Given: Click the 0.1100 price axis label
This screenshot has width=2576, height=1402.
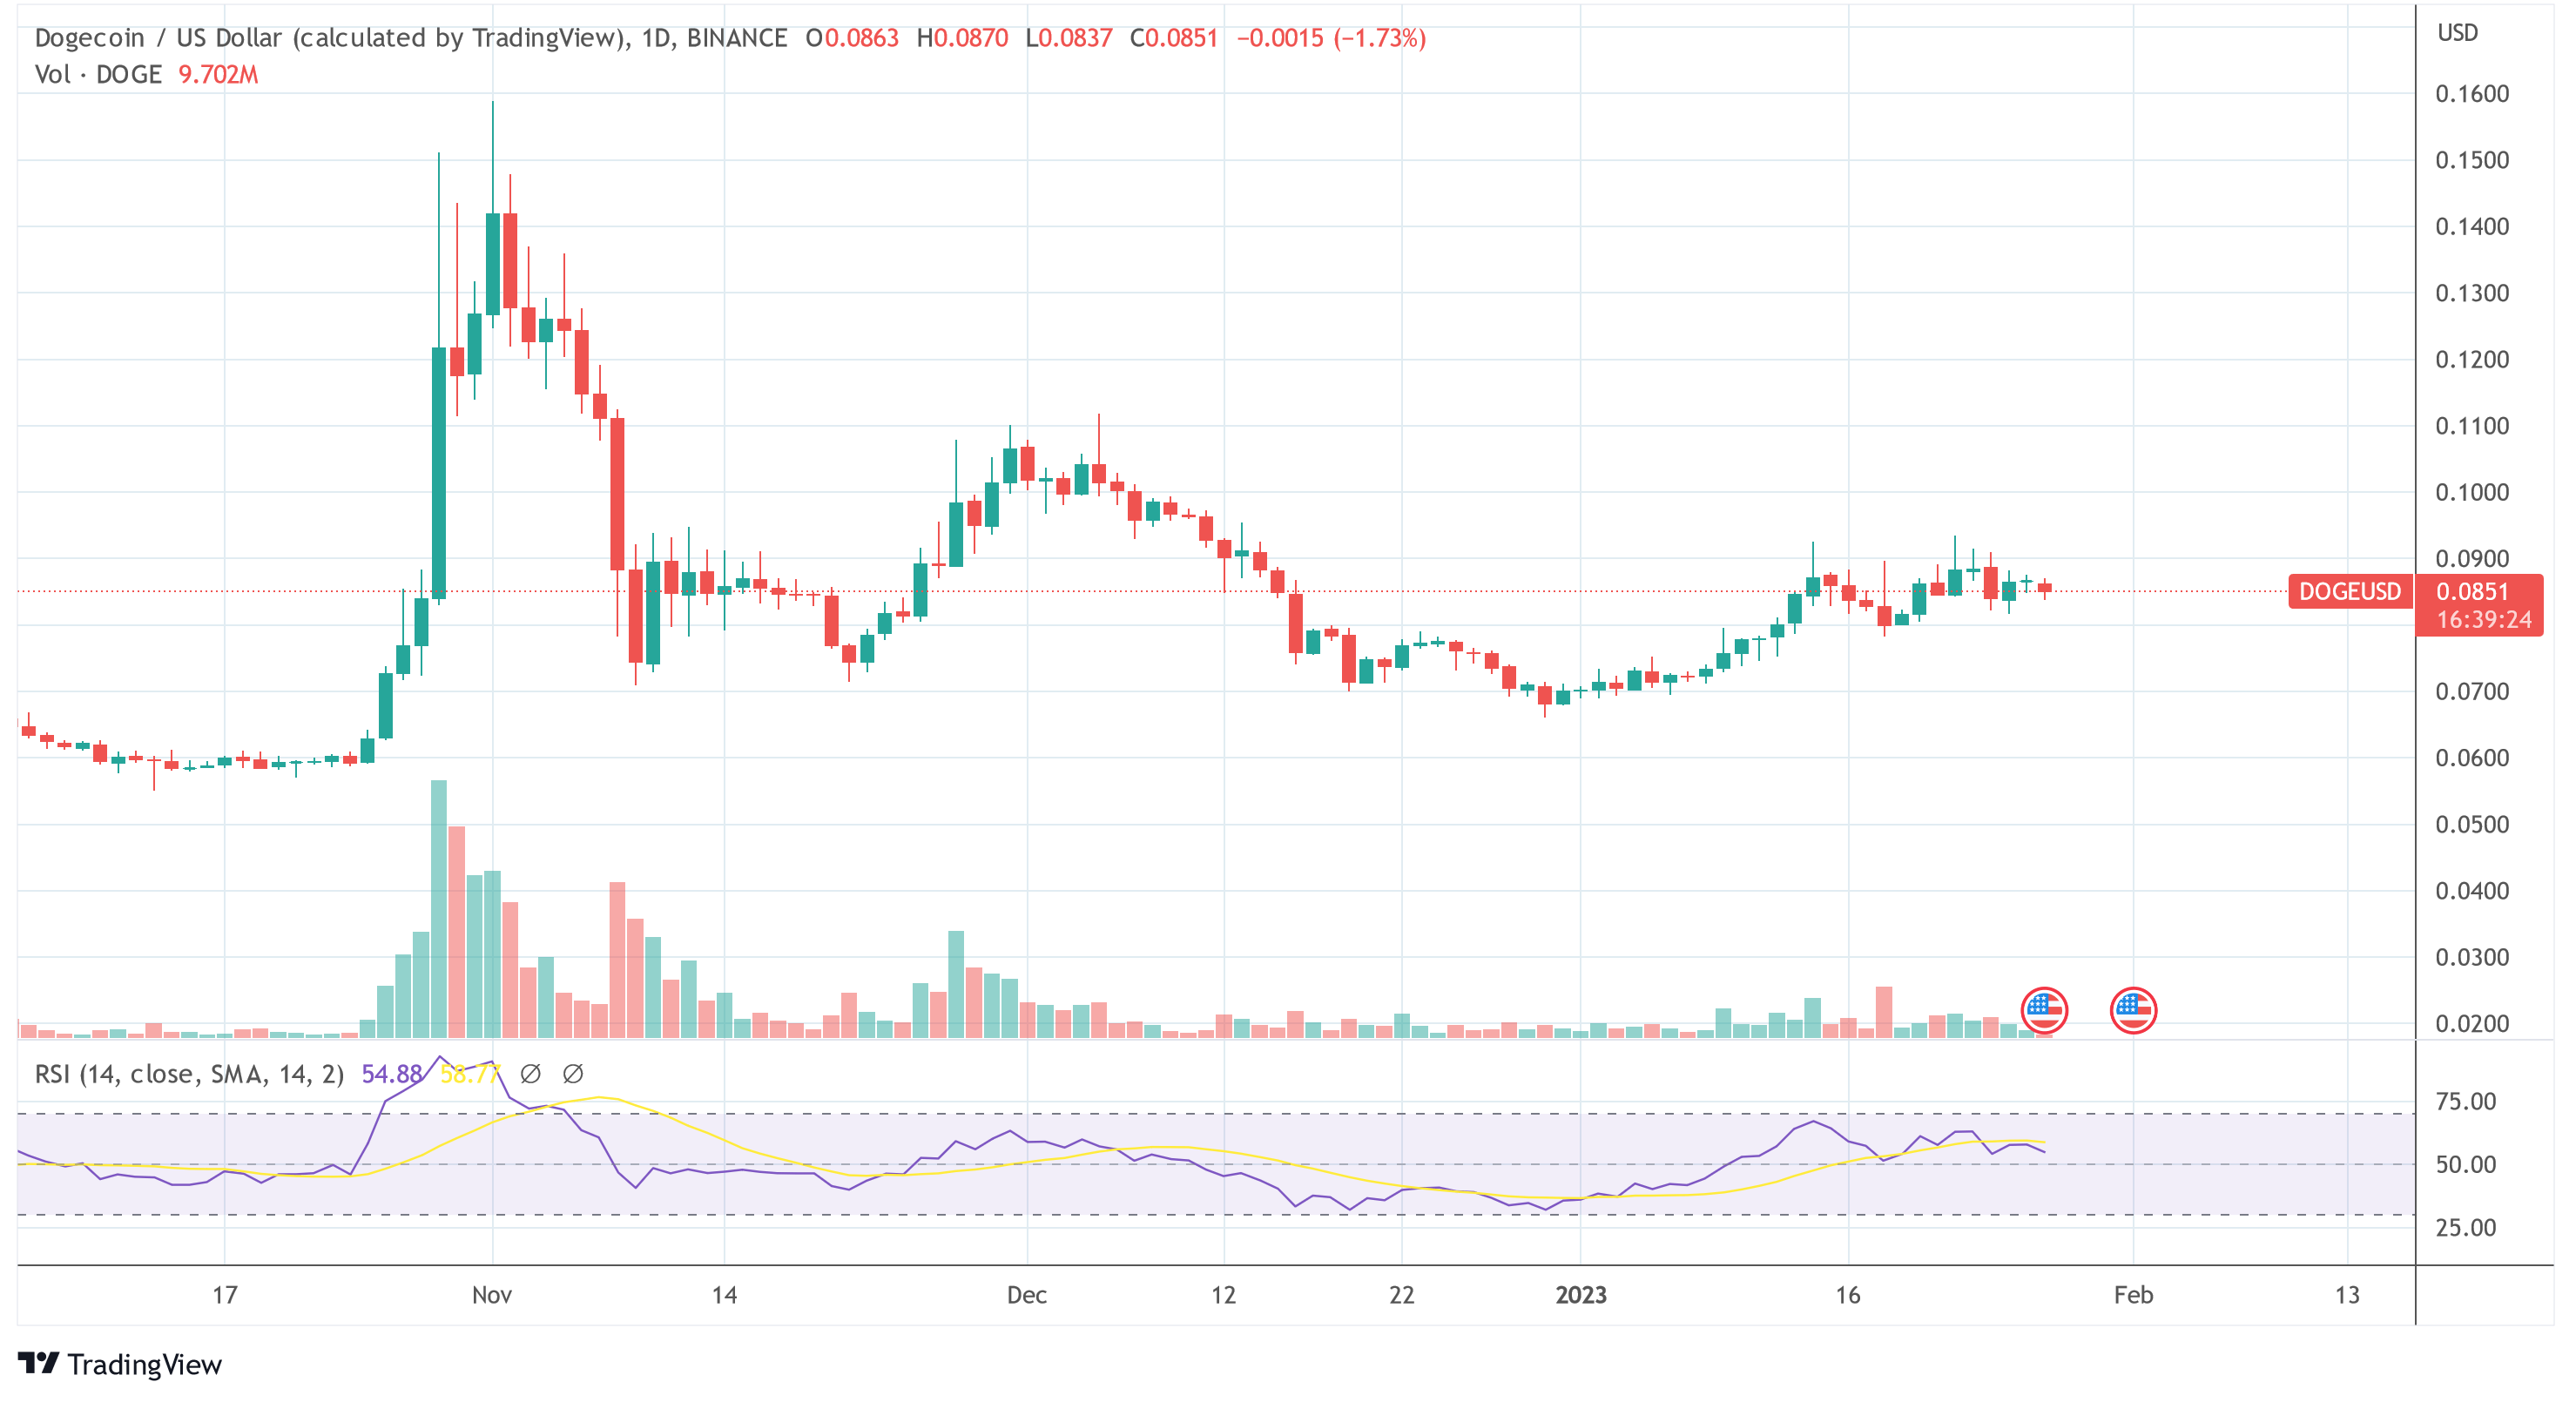Looking at the screenshot, I should tap(2472, 426).
